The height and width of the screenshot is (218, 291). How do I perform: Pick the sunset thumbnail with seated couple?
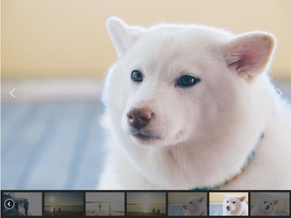pyautogui.click(x=146, y=204)
